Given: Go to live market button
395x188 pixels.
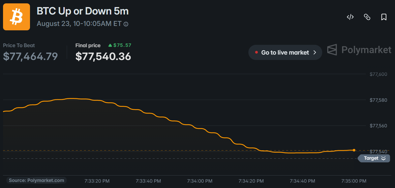Looking at the screenshot, I should (x=285, y=52).
